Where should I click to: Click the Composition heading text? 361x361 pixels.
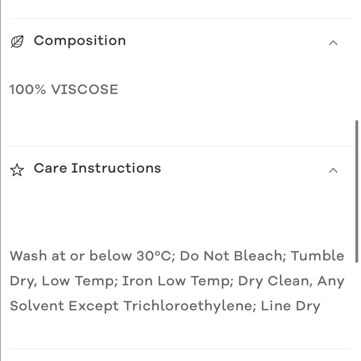click(x=80, y=40)
